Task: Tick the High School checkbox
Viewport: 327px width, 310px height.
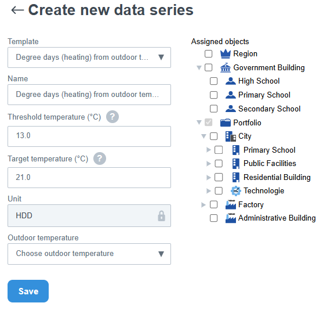Action: [x=213, y=81]
